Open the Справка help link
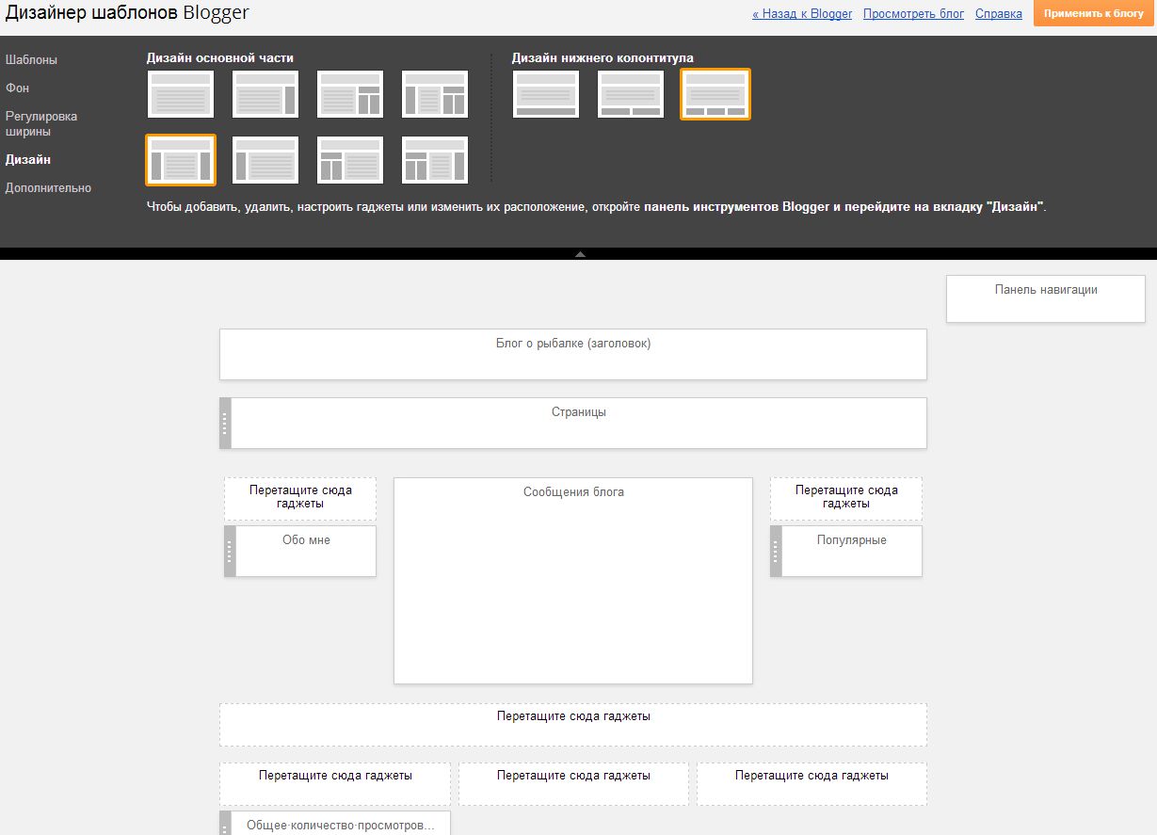The image size is (1157, 835). click(x=999, y=14)
